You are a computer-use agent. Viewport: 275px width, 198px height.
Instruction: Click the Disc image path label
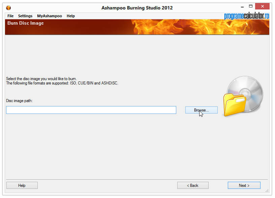[x=19, y=101]
